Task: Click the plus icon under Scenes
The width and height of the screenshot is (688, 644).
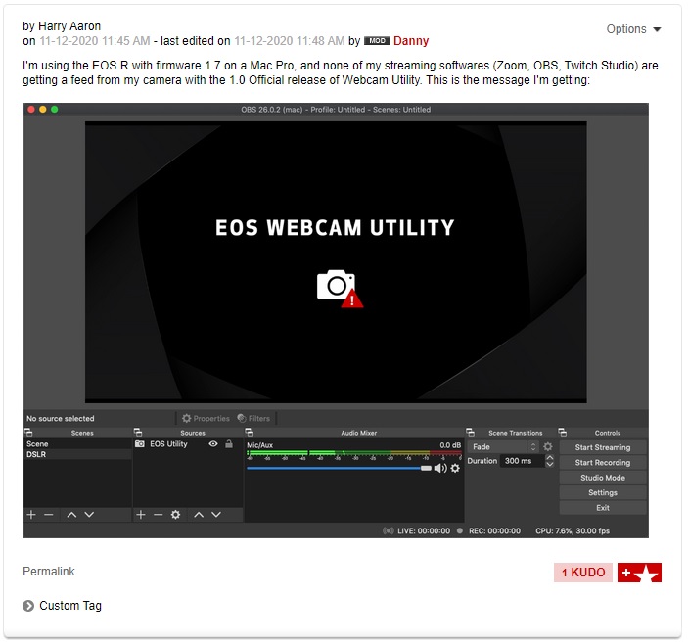Action: [x=31, y=515]
